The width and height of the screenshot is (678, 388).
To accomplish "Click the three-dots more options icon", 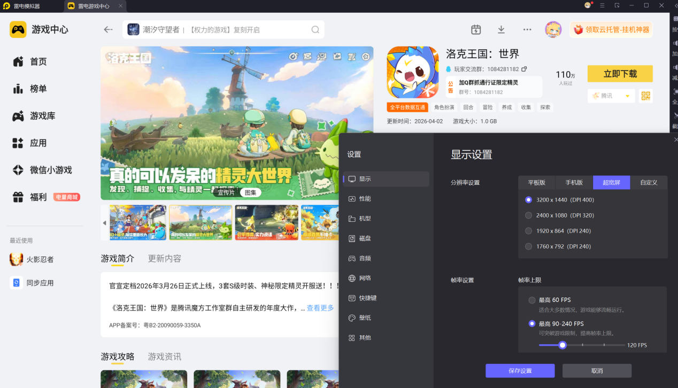I will click(x=527, y=29).
